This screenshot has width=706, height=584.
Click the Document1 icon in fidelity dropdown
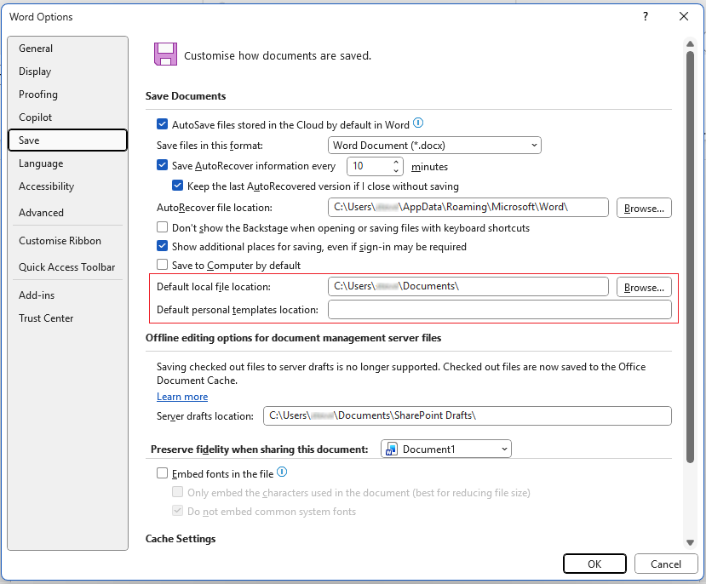point(391,449)
